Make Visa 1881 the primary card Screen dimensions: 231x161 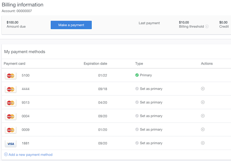tap(151, 143)
